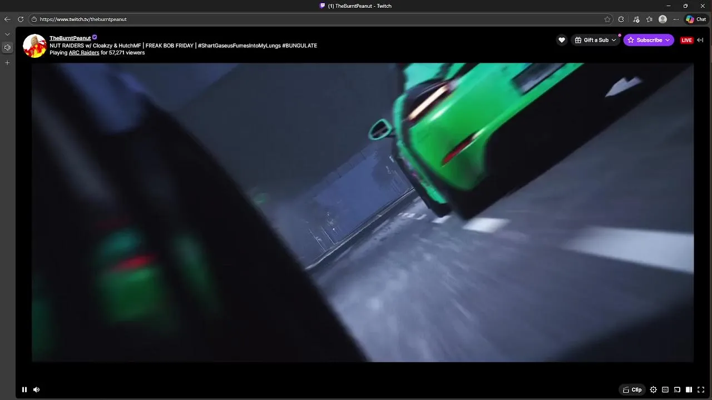Screen dimensions: 712x400
Task: Select the sidebar tab playing audio
Action: pos(7,47)
